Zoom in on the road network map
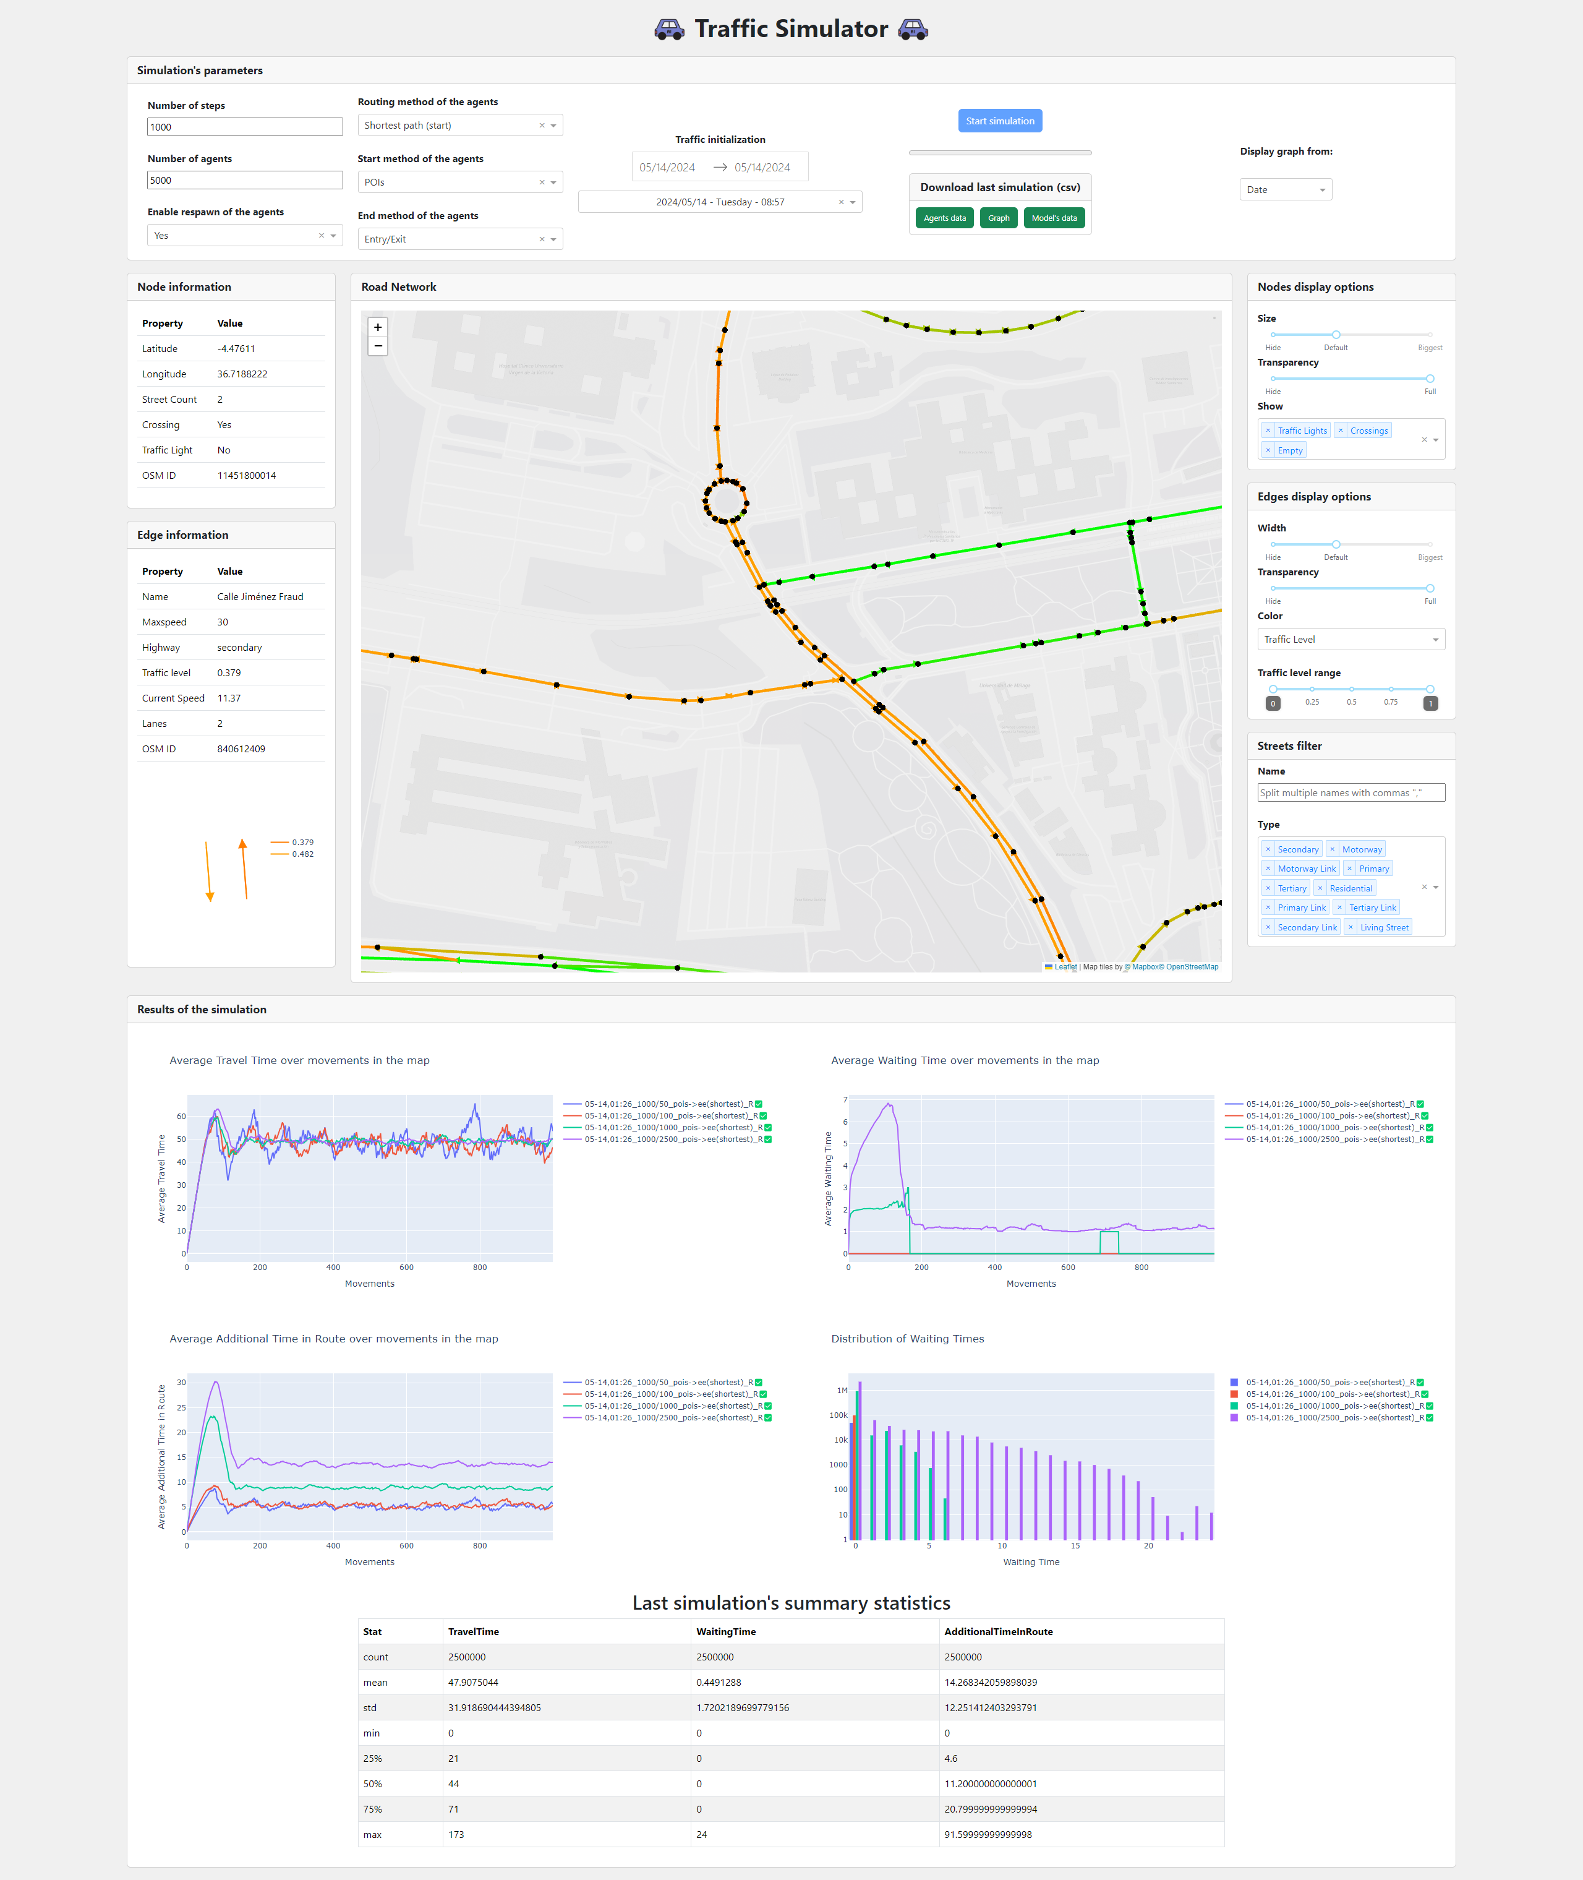Screen dimensions: 1583x1880 378,328
